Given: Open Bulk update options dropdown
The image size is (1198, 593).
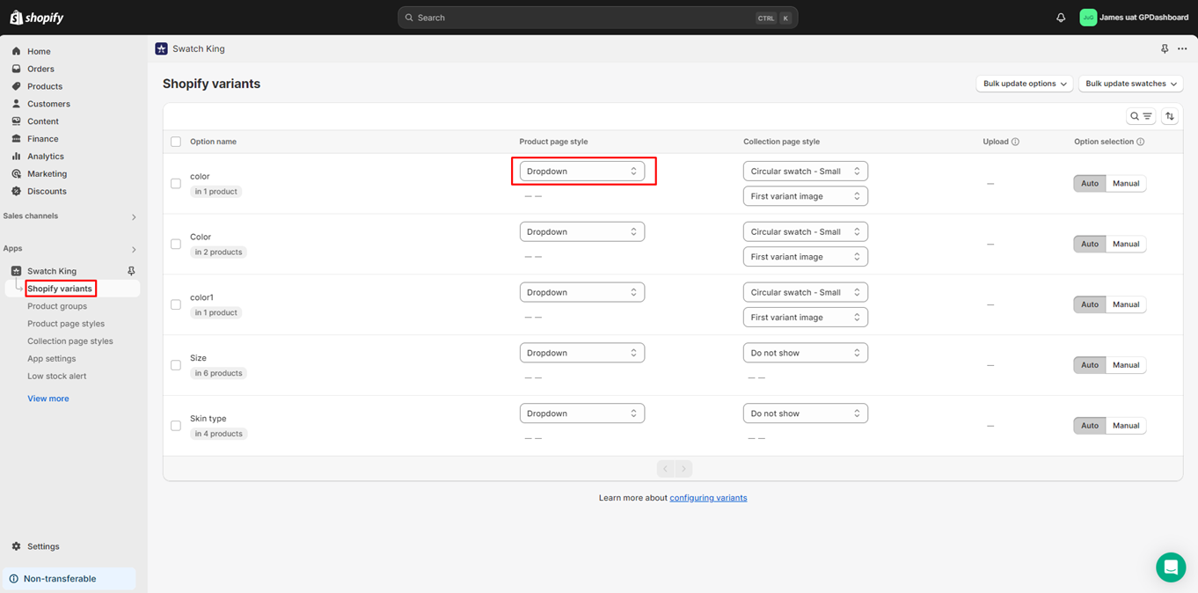Looking at the screenshot, I should coord(1024,84).
